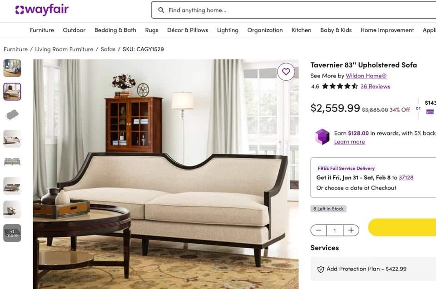
Task: Click the purple credit card icon
Action: 430,112
